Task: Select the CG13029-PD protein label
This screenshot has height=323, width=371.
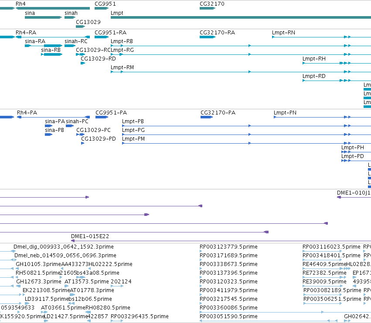Action: click(99, 139)
